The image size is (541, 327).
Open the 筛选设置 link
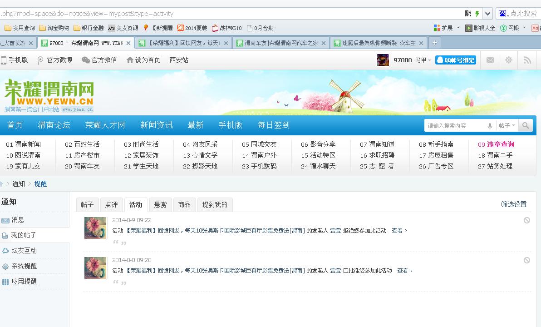coord(514,204)
